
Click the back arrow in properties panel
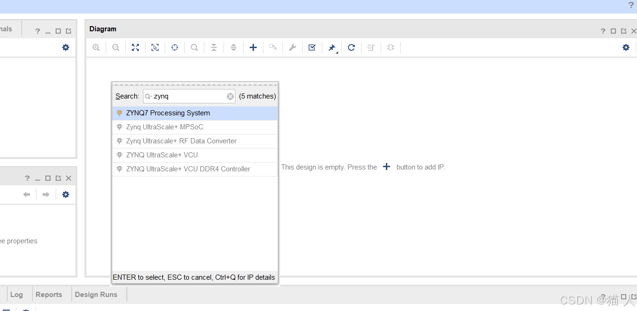pos(27,194)
